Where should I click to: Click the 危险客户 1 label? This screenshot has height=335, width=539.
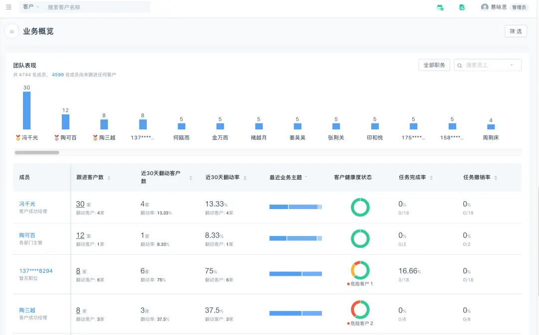(360, 284)
